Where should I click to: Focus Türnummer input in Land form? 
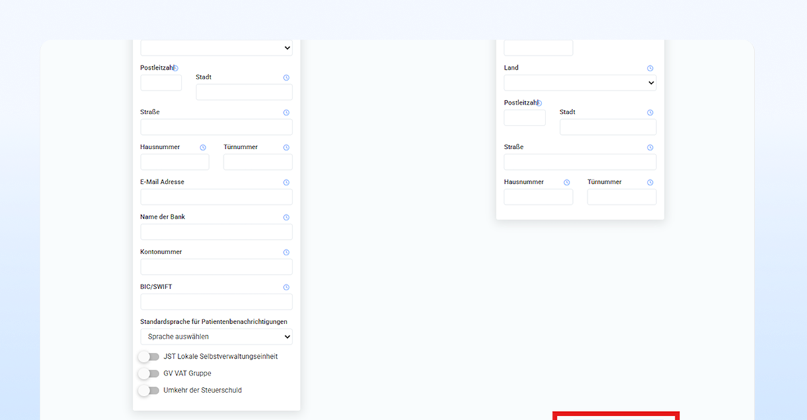point(622,197)
